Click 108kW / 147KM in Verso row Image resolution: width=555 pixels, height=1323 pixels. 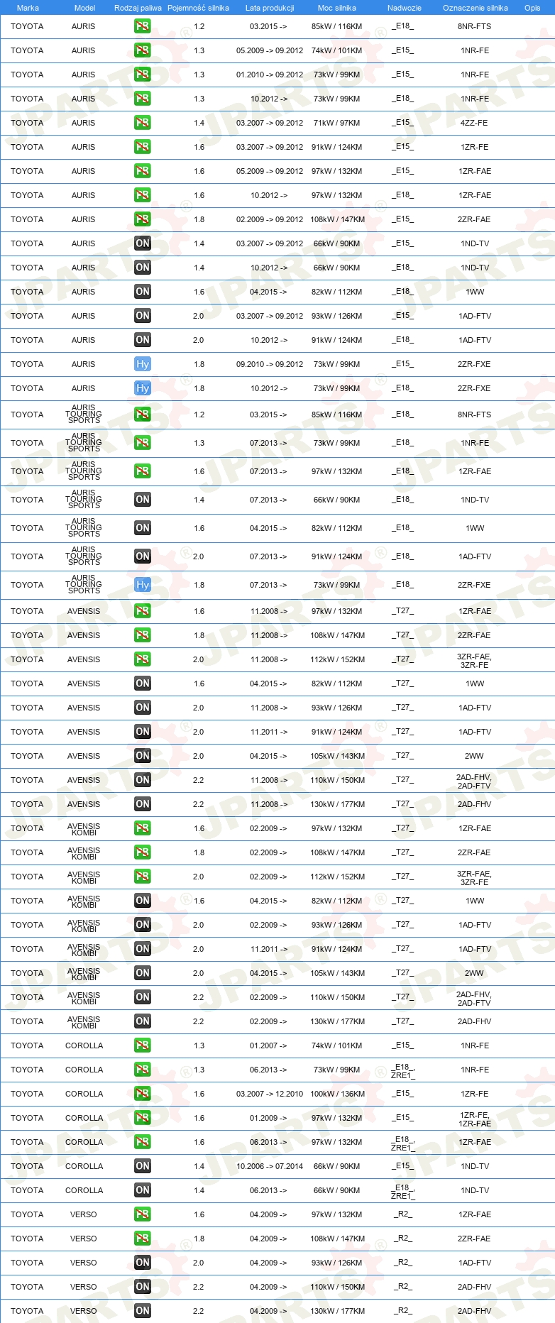tap(337, 1239)
